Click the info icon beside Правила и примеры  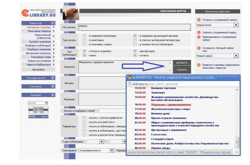click(x=199, y=65)
